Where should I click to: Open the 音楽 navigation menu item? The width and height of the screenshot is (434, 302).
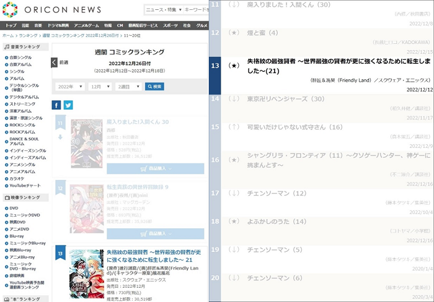[38, 25]
